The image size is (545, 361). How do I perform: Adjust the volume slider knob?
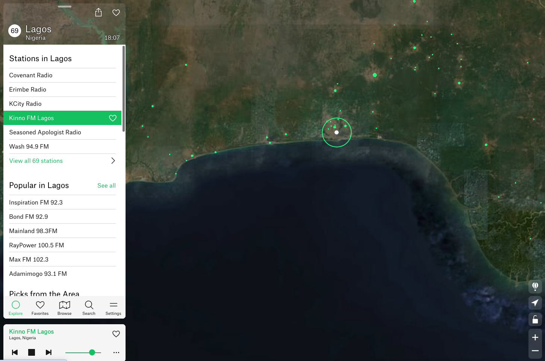pos(92,352)
